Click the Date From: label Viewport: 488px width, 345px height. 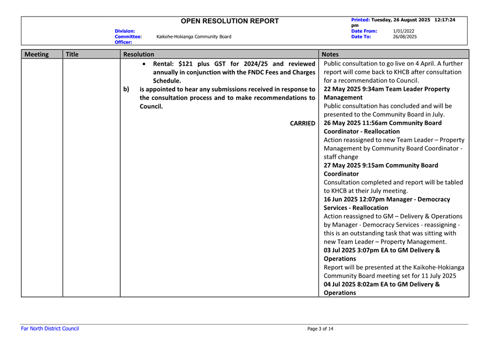click(x=364, y=31)
